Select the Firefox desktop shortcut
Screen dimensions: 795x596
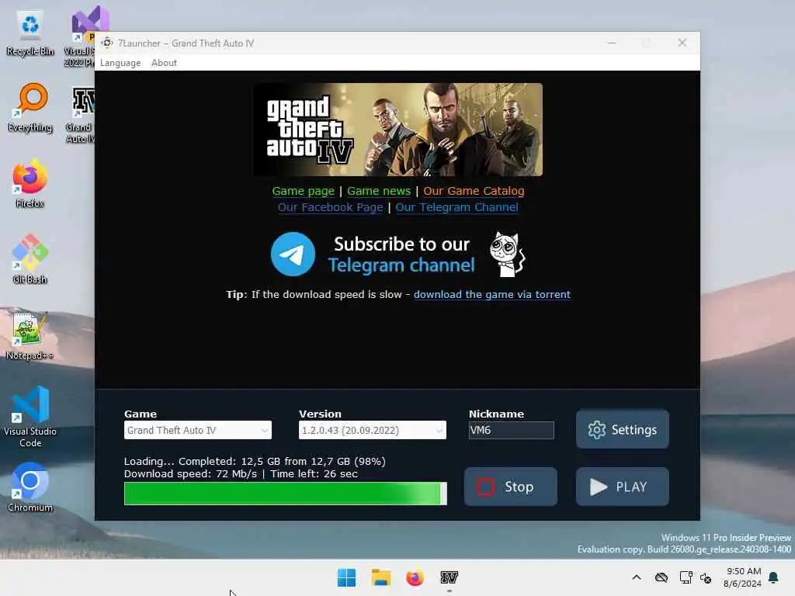[x=30, y=183]
